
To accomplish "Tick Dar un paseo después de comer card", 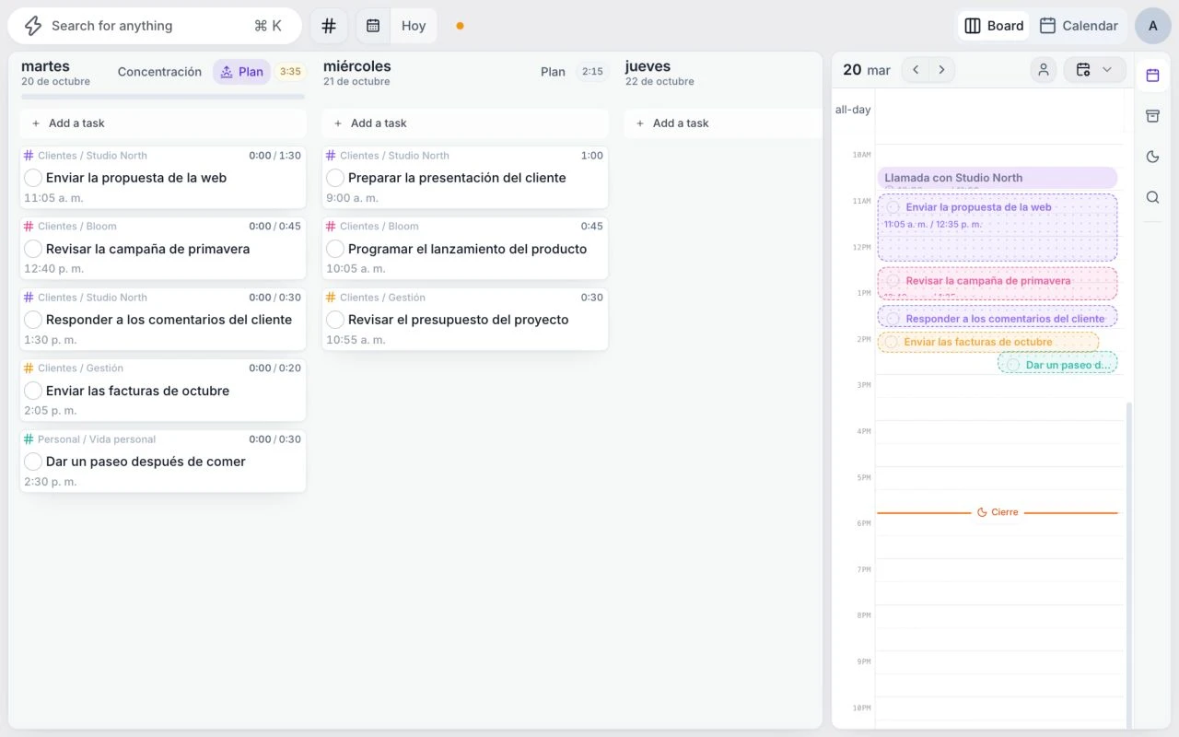I will pyautogui.click(x=33, y=462).
